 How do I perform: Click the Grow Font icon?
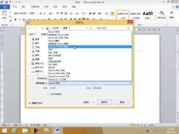pos(41,13)
